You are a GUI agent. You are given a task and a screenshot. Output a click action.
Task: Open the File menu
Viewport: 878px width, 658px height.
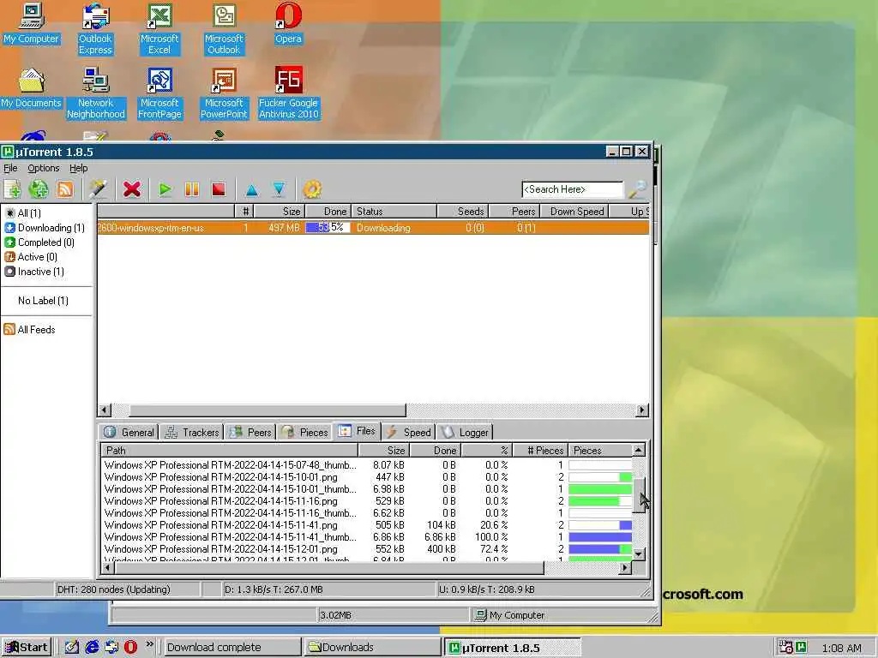10,168
